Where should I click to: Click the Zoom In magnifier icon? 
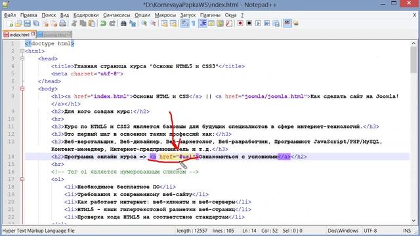144,24
